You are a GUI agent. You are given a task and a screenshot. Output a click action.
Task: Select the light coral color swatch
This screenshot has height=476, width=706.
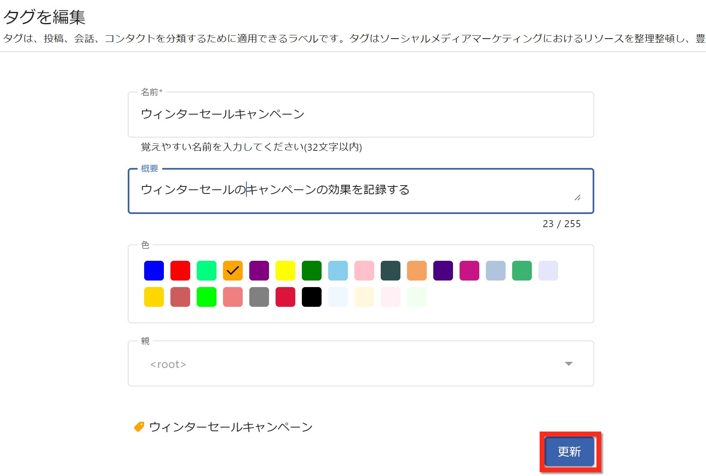coord(233,297)
